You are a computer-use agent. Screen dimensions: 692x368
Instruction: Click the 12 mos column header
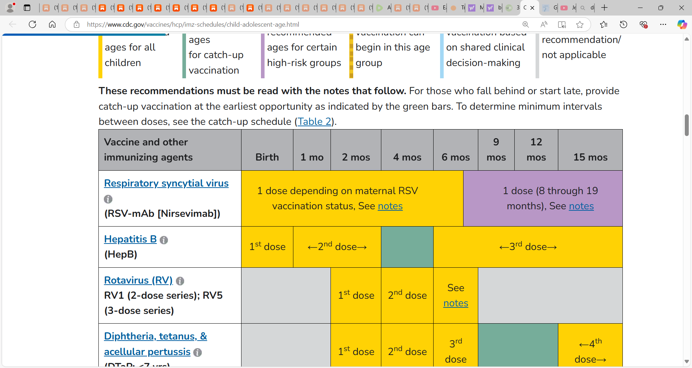coord(536,150)
